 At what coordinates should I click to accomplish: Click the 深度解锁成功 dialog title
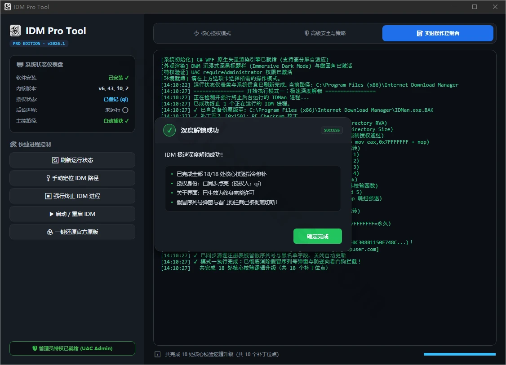(200, 130)
